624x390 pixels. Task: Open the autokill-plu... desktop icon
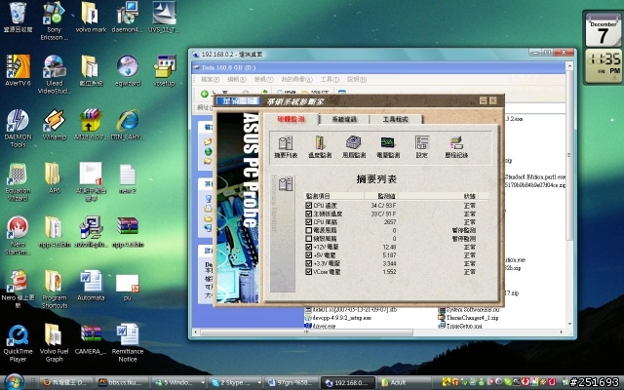click(x=91, y=232)
